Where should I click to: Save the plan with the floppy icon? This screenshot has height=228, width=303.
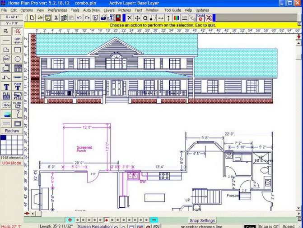tap(48, 18)
